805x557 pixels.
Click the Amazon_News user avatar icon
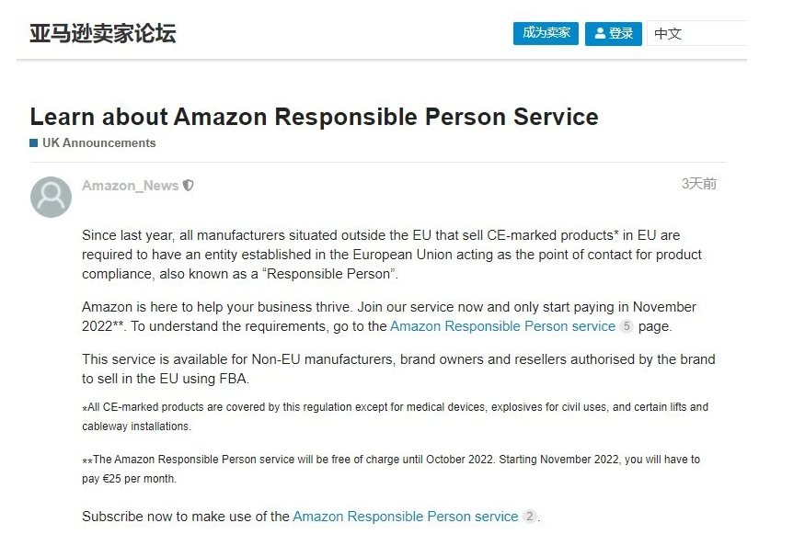[51, 197]
